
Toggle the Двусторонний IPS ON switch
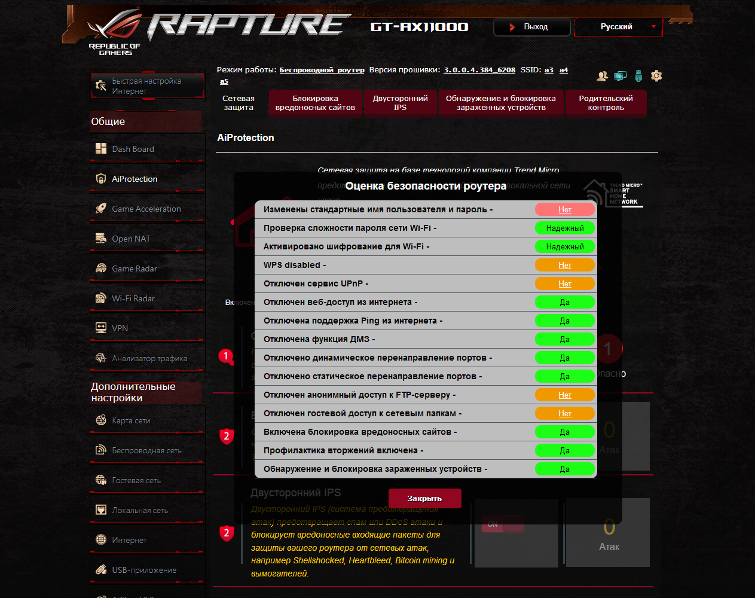click(x=503, y=524)
